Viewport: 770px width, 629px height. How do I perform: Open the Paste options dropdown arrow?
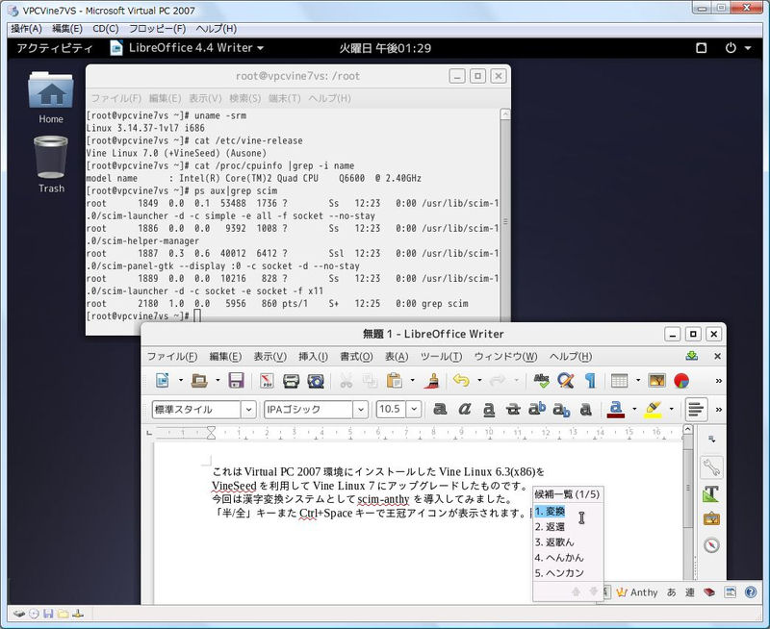tap(413, 380)
